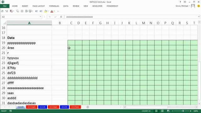Open the (1114) sheet tab
201x113 pixels.
[43, 107]
